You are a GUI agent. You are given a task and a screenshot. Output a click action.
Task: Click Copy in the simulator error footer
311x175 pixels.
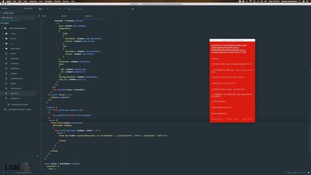(247, 119)
